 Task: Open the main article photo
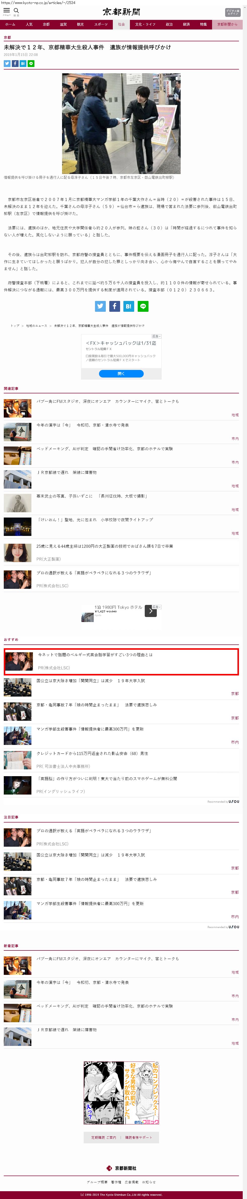(x=121, y=123)
